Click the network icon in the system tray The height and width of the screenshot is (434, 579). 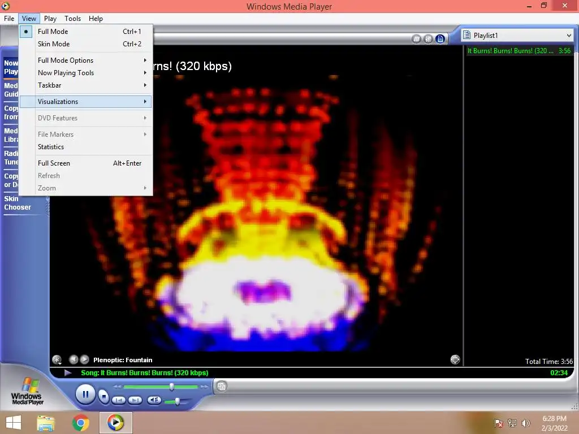[512, 423]
